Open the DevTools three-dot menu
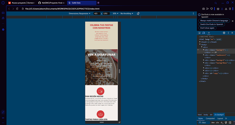235x125 pixels. click(228, 33)
